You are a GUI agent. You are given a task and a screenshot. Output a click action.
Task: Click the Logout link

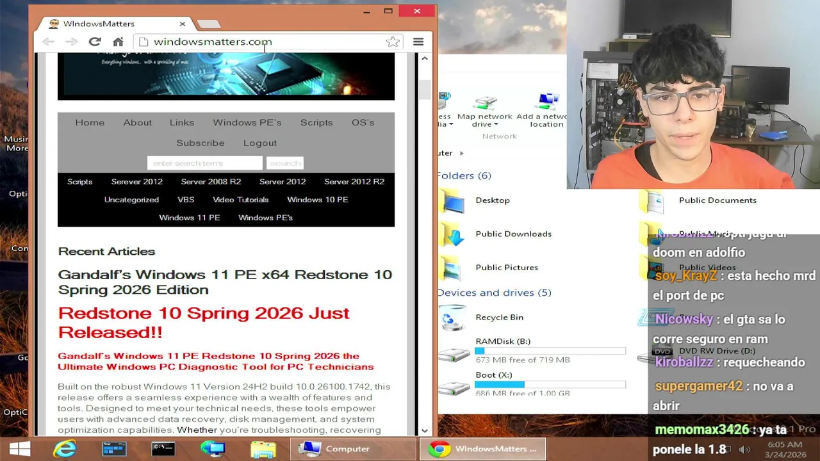click(x=260, y=143)
